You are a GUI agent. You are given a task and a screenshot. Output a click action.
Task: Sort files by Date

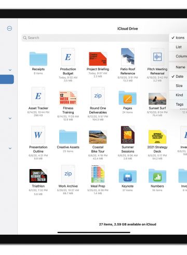(x=178, y=76)
